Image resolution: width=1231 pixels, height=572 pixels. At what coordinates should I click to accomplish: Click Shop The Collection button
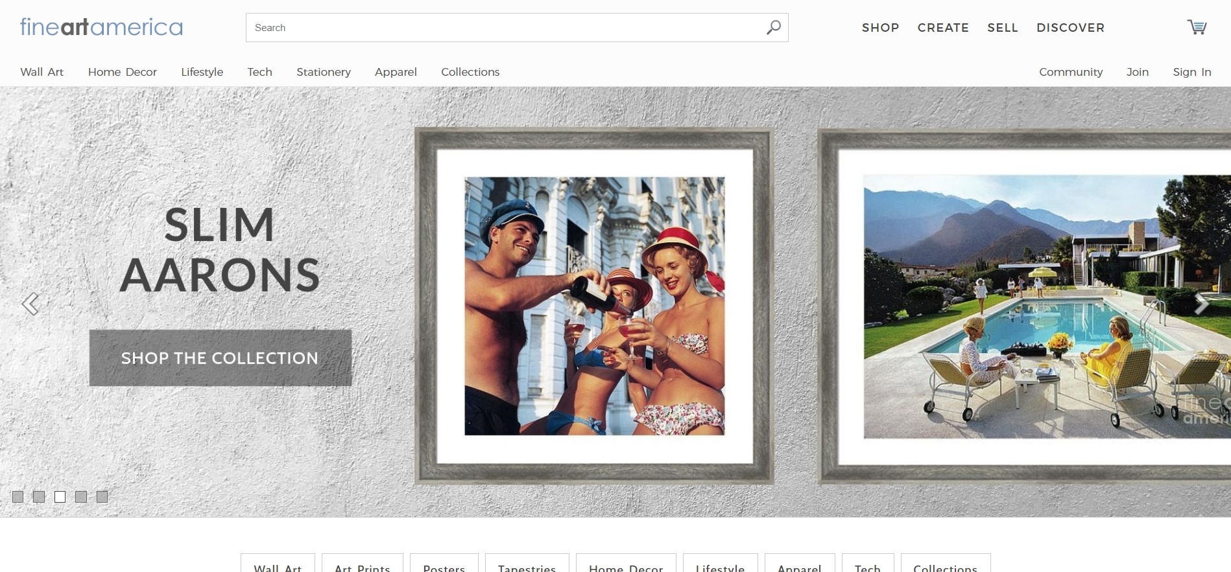tap(221, 358)
